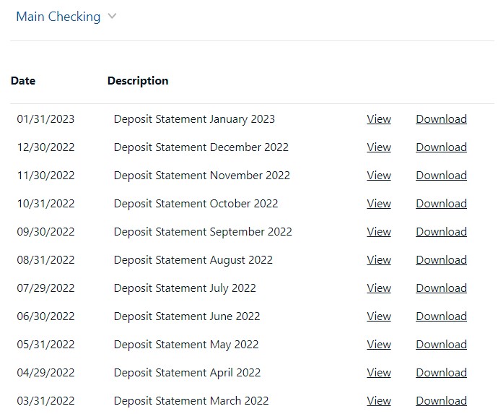The height and width of the screenshot is (414, 498).
Task: Download the June 2022 deposit statement
Action: [x=441, y=316]
